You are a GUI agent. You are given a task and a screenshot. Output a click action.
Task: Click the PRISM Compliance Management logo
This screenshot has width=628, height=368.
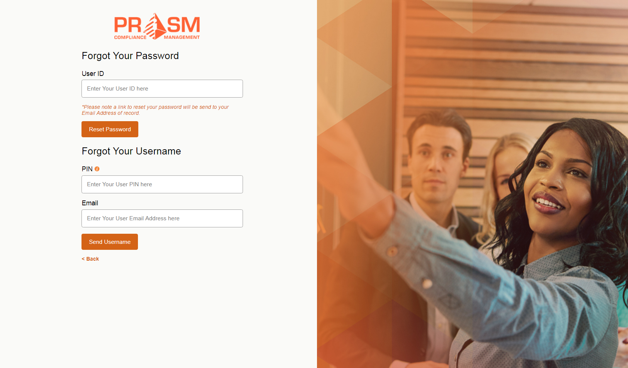pyautogui.click(x=157, y=27)
